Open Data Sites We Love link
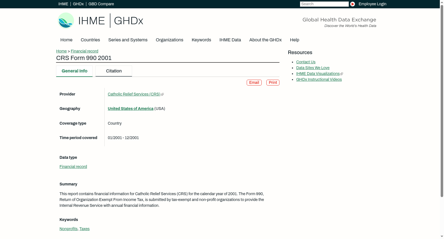444x239 pixels. click(x=313, y=68)
